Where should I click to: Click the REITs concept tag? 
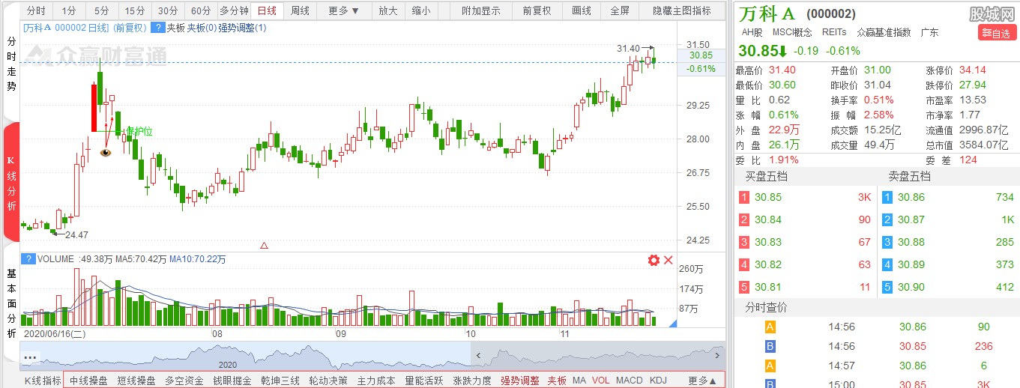pos(834,32)
